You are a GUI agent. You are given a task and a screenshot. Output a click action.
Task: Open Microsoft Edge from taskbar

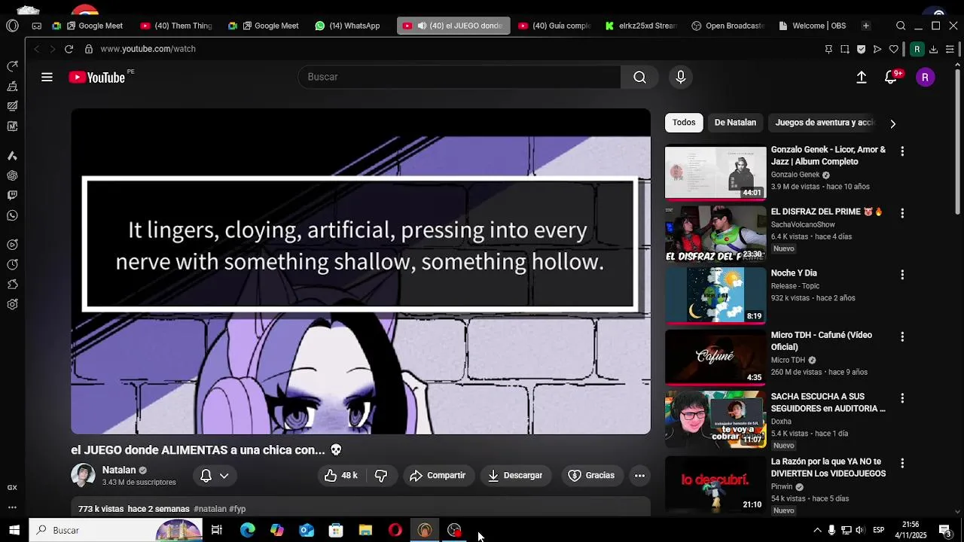pos(248,530)
